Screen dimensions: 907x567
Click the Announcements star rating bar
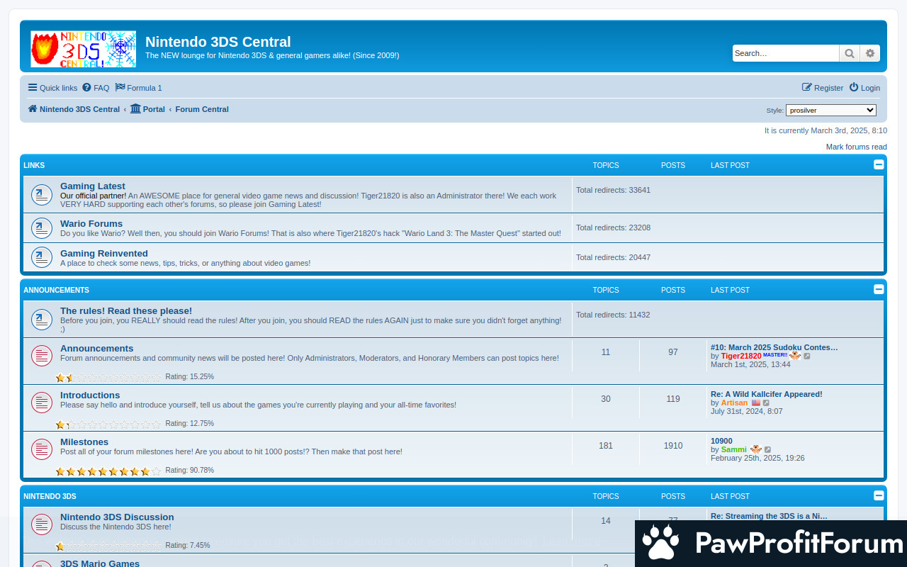[x=108, y=378]
